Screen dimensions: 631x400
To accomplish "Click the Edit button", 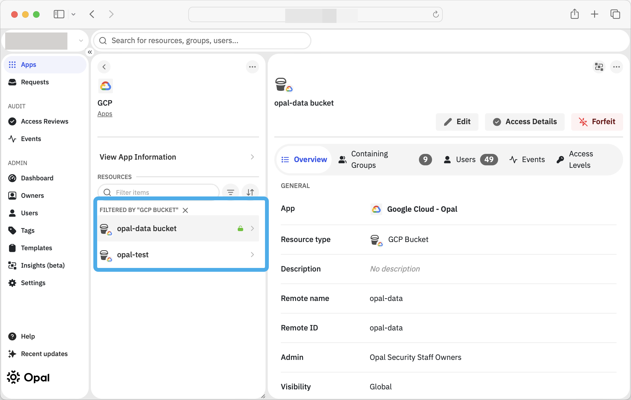I will [457, 122].
